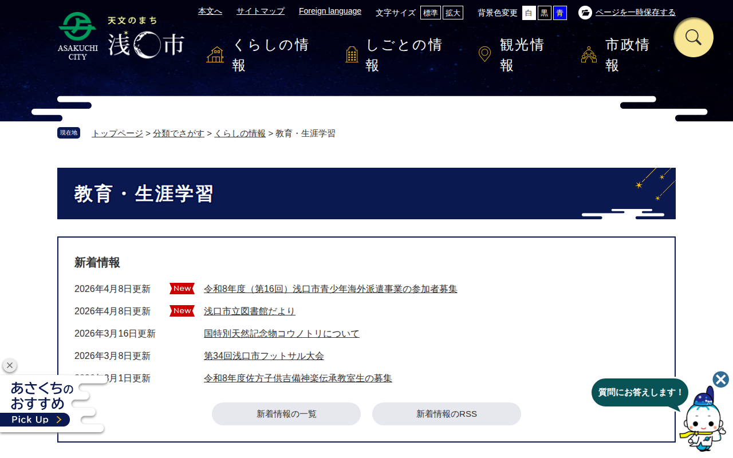Click 新着情報のRSS button
The image size is (733, 458).
click(447, 414)
